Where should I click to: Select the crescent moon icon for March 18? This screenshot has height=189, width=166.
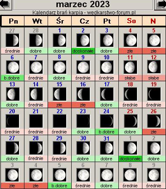[x=130, y=94]
